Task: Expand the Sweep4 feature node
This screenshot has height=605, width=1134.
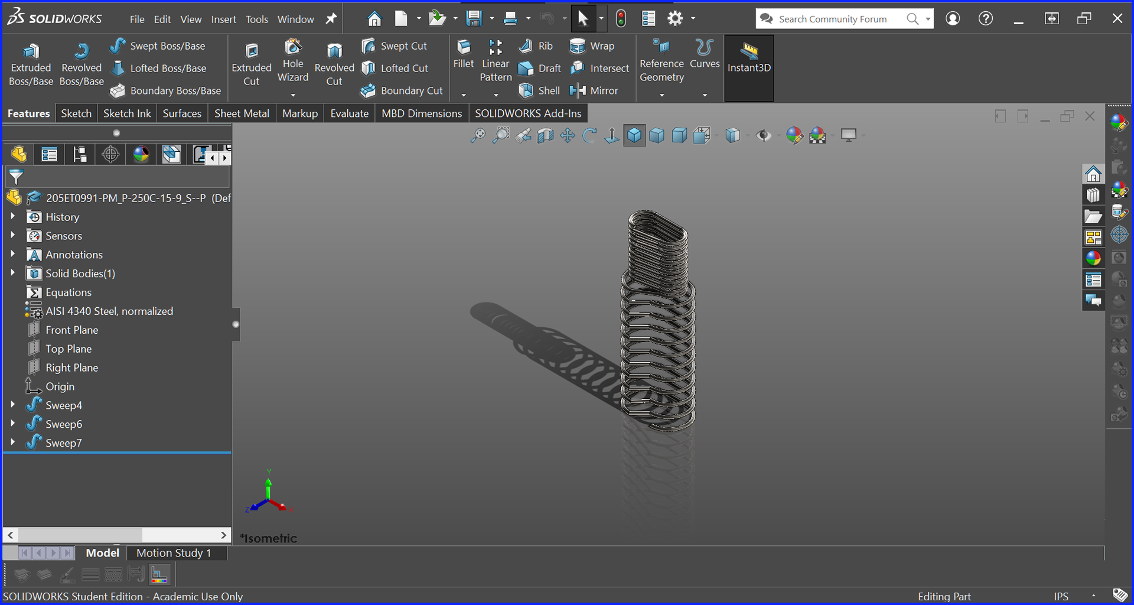Action: pos(12,405)
